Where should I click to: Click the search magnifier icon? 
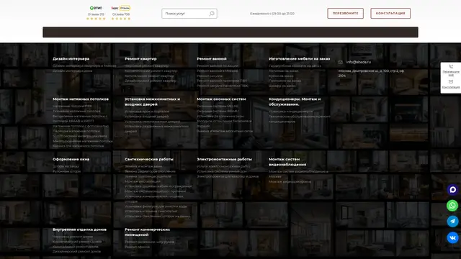point(211,14)
